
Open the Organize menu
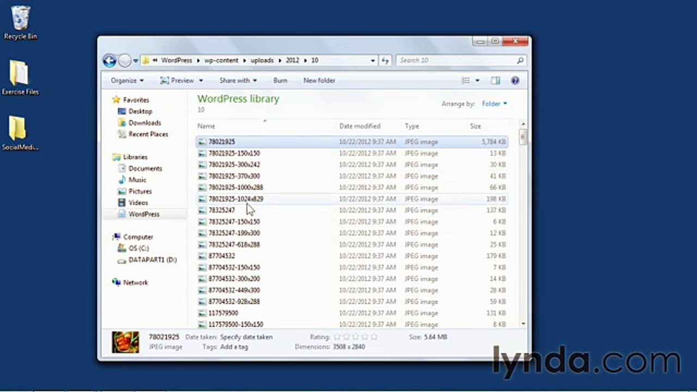point(127,81)
